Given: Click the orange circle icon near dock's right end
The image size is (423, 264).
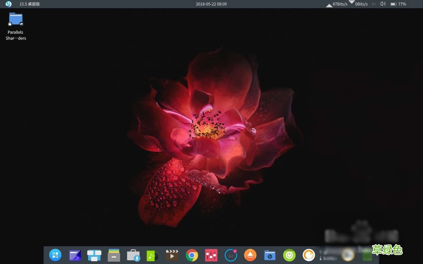Looking at the screenshot, I should [x=308, y=255].
